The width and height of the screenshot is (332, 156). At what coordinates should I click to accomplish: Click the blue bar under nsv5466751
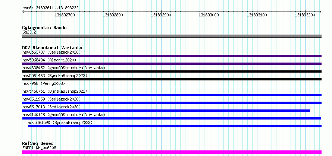click(172, 95)
